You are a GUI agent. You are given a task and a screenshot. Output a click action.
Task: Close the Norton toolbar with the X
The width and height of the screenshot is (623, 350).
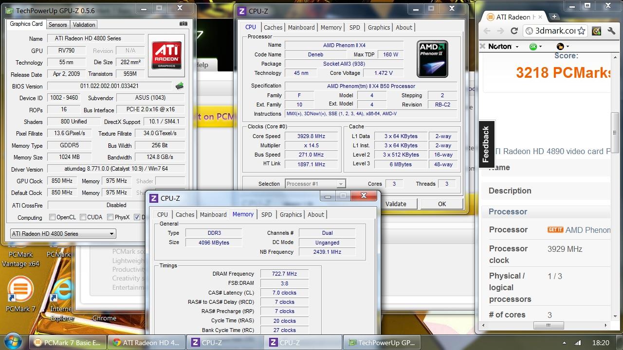tap(483, 46)
